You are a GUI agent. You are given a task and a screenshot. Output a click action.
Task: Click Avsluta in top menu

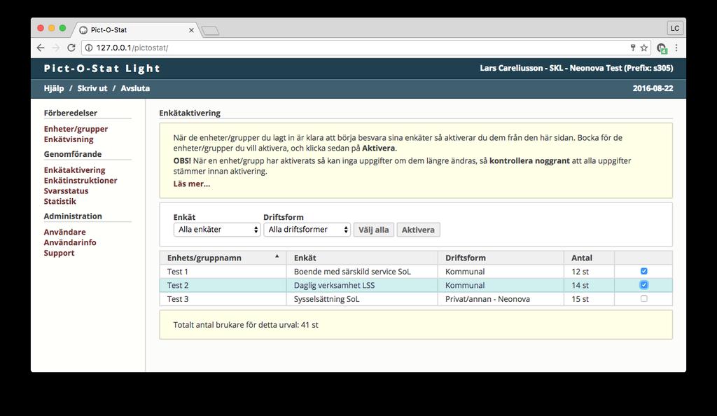tap(135, 88)
